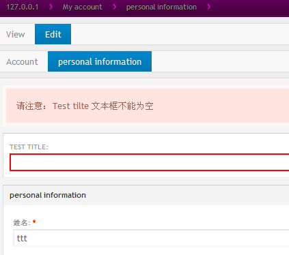Screen dimensions: 289x255
Task: Open the Account sub-tab
Action: point(22,61)
